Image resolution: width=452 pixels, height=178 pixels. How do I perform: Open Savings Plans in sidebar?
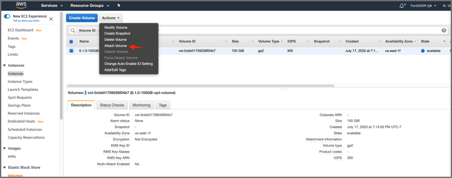19,105
